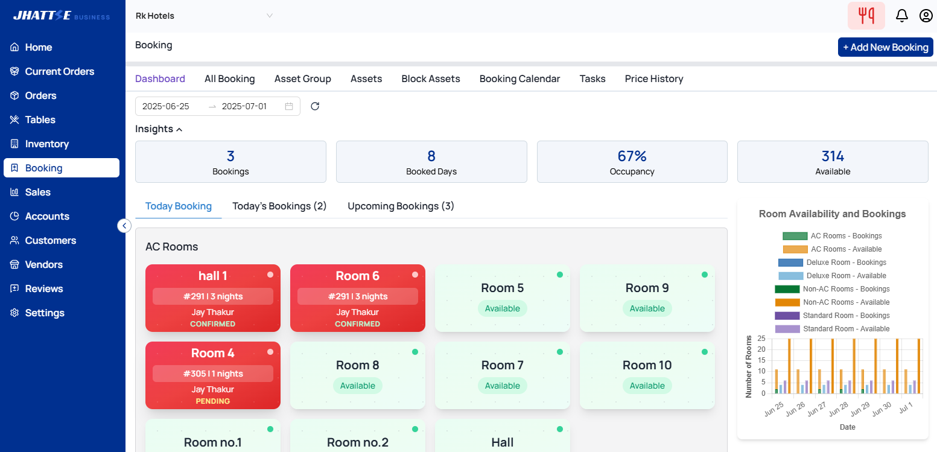
Task: Click the refresh icon beside date range
Action: click(315, 106)
